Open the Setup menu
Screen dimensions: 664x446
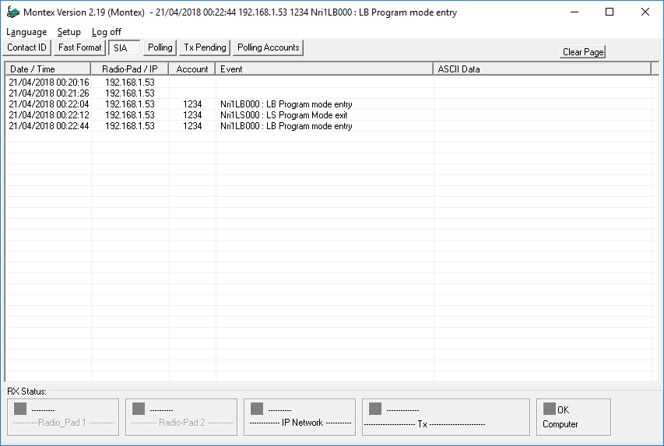69,32
